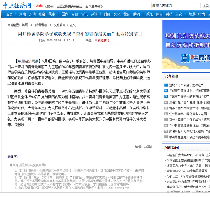Click the red 中原经济网 source link

(102, 40)
